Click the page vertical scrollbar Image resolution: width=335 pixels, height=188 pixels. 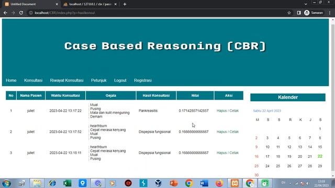[x=333, y=97]
